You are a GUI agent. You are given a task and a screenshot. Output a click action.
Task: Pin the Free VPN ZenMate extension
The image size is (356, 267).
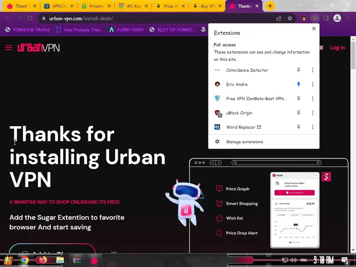click(x=299, y=98)
